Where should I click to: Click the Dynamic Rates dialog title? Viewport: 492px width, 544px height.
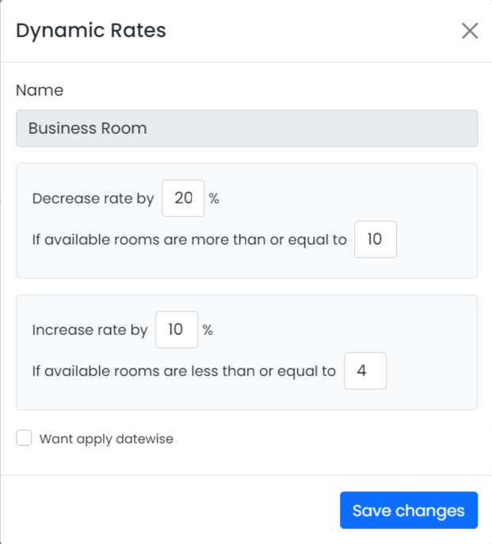pos(91,31)
